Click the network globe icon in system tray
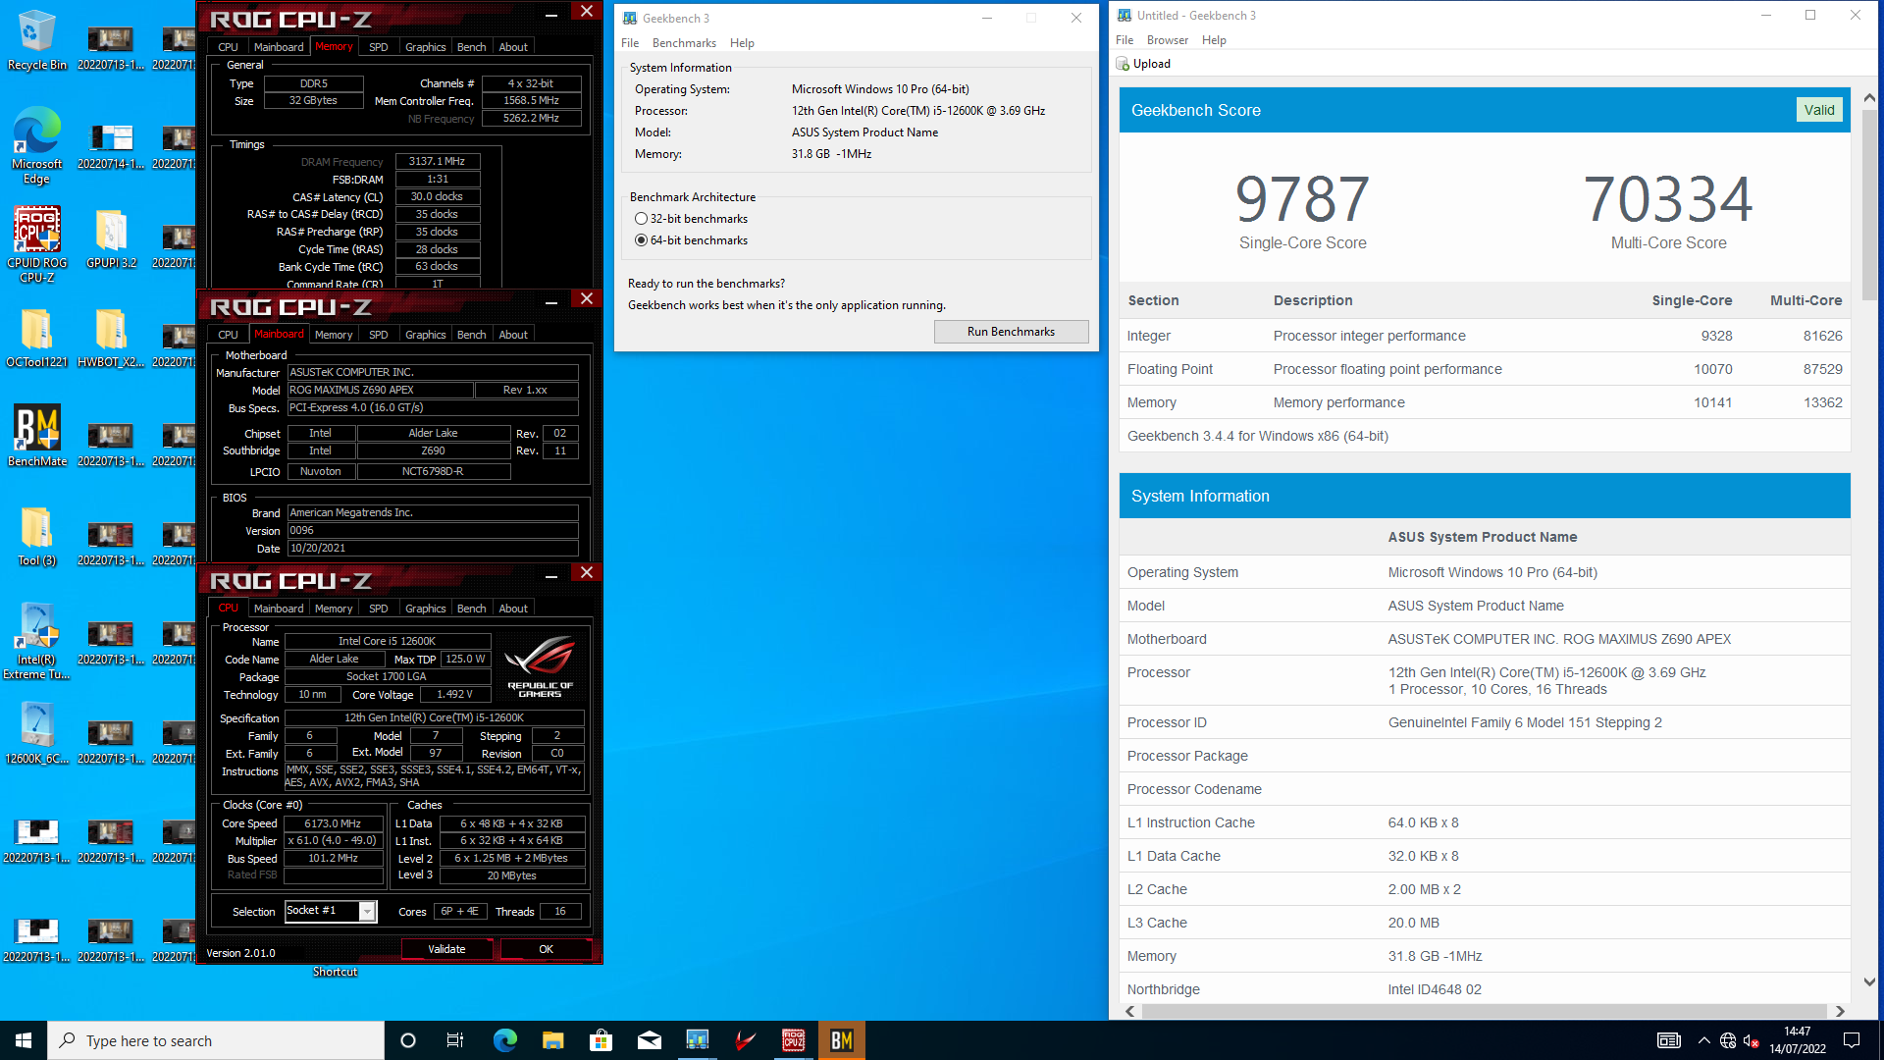 (x=1728, y=1040)
